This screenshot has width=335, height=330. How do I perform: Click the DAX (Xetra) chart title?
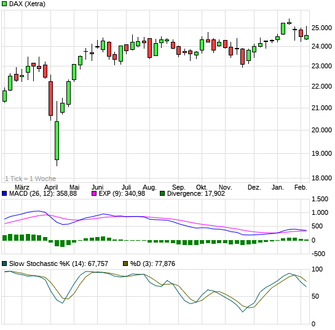(27, 4)
